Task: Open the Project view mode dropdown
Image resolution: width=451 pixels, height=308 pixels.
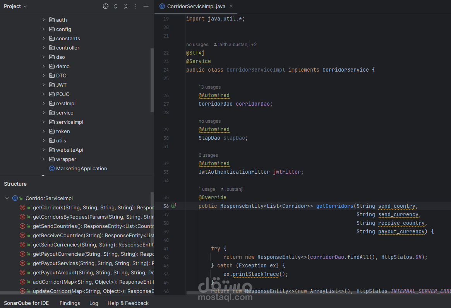Action: click(15, 6)
